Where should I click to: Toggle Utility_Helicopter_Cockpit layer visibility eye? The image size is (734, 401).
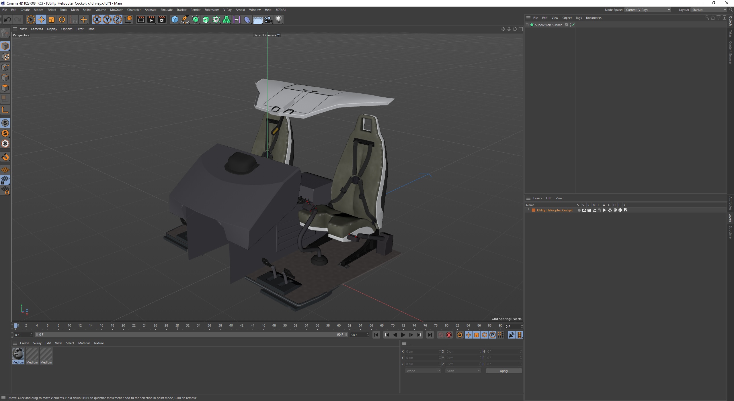[584, 210]
